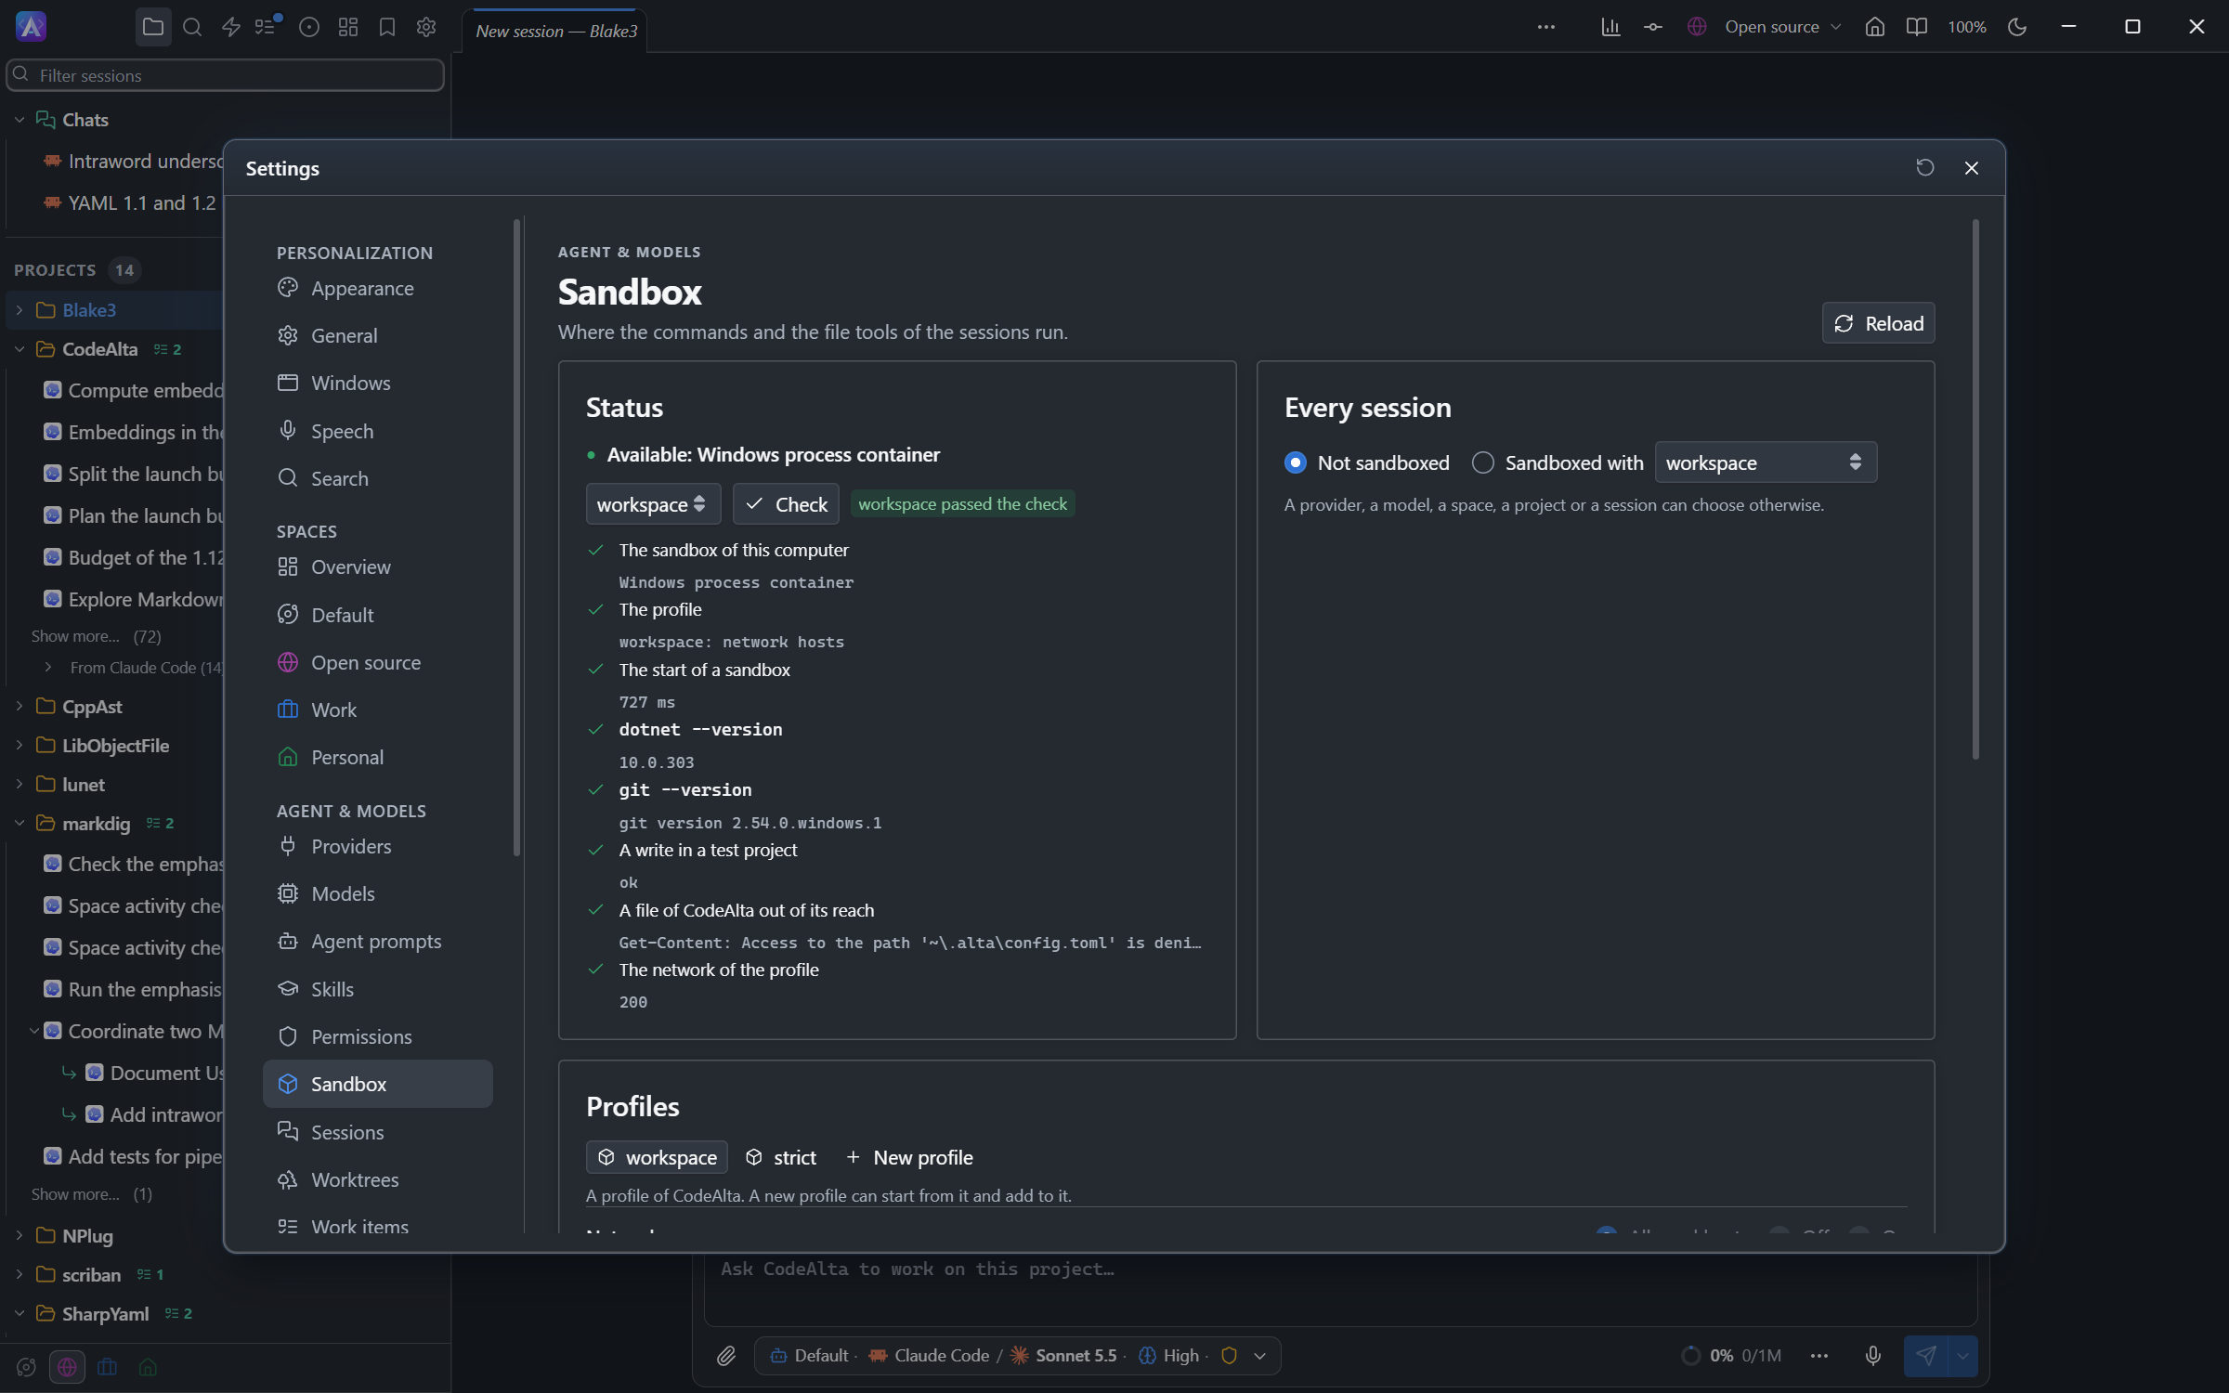This screenshot has height=1393, width=2229.
Task: Open Appearance settings
Action: (377, 289)
